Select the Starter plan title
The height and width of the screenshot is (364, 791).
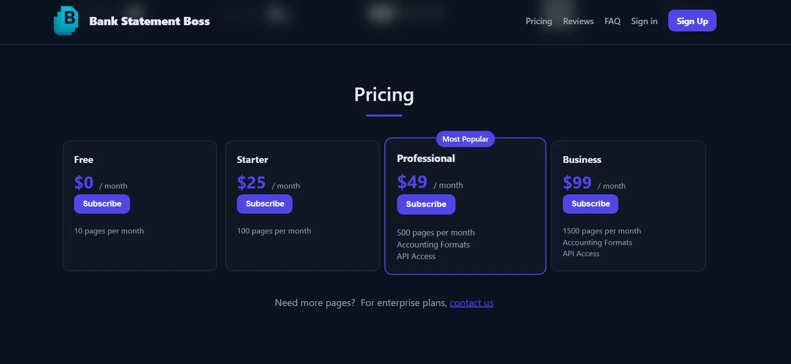(x=252, y=160)
